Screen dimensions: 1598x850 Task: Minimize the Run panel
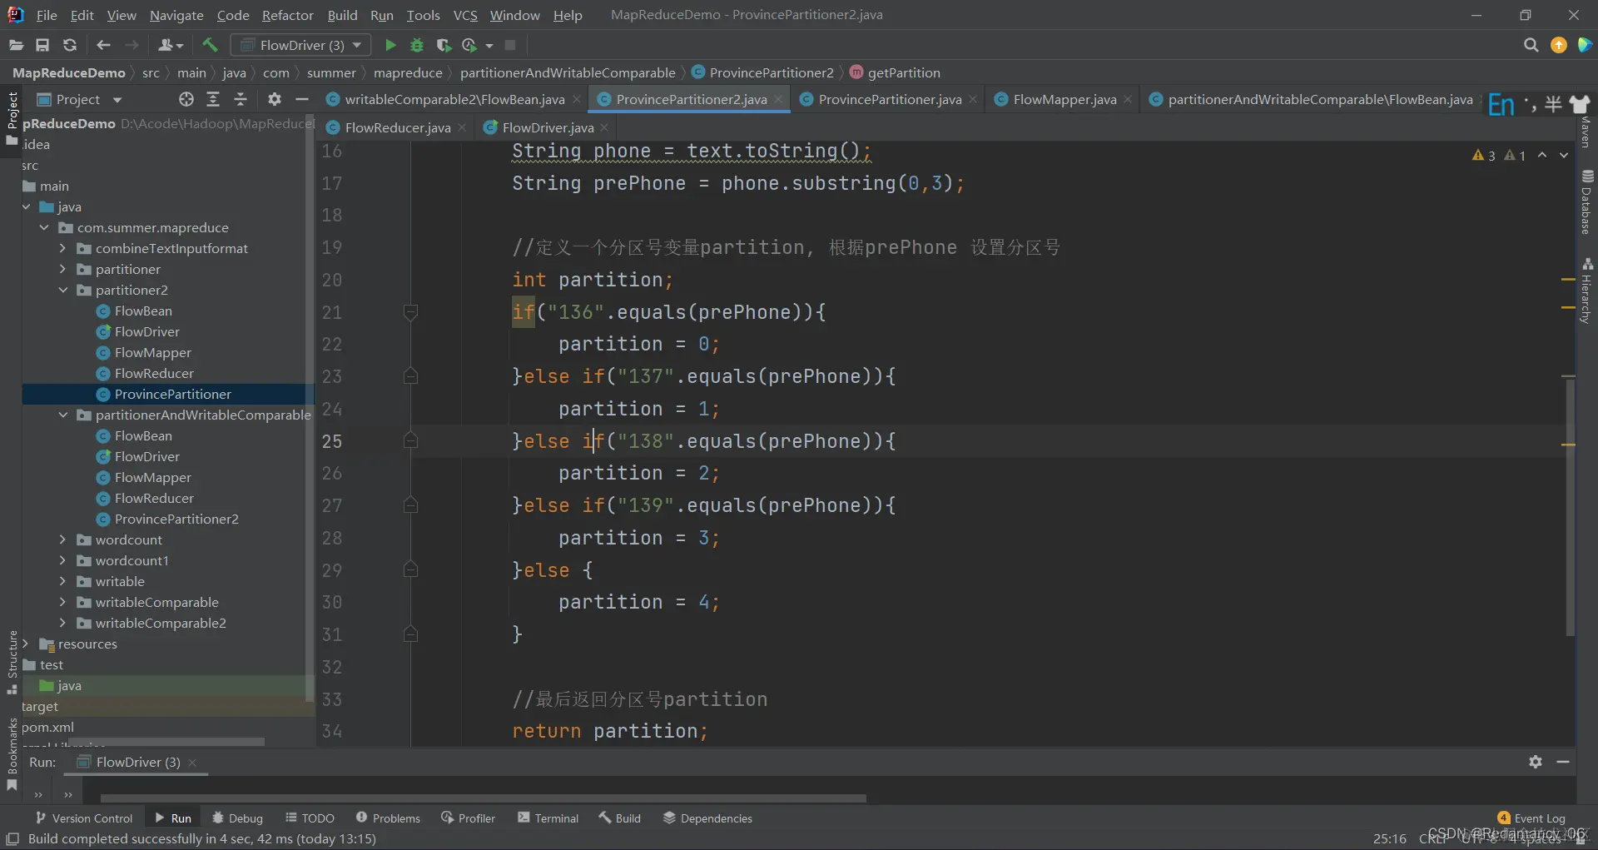(x=1563, y=762)
